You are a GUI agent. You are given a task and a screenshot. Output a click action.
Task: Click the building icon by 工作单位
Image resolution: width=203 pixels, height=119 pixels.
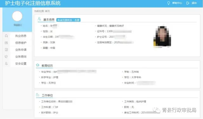tap(37, 95)
